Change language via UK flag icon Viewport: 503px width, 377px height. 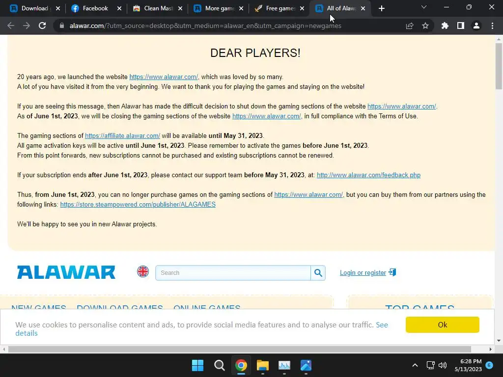tap(143, 272)
